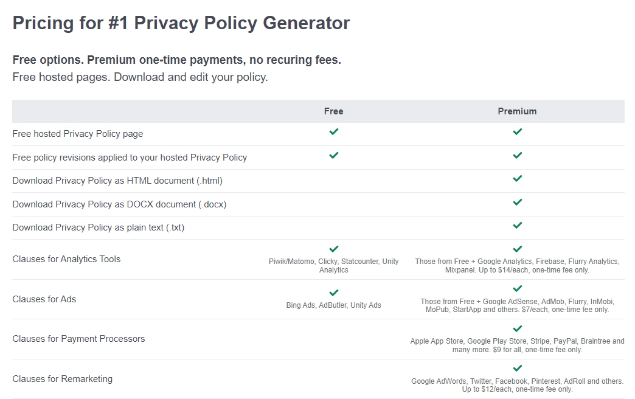This screenshot has width=635, height=399.
Task: Select the Free checkmark for policy revisions row
Action: click(x=333, y=155)
